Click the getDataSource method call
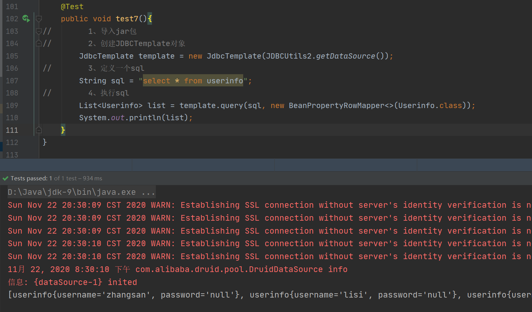 346,56
